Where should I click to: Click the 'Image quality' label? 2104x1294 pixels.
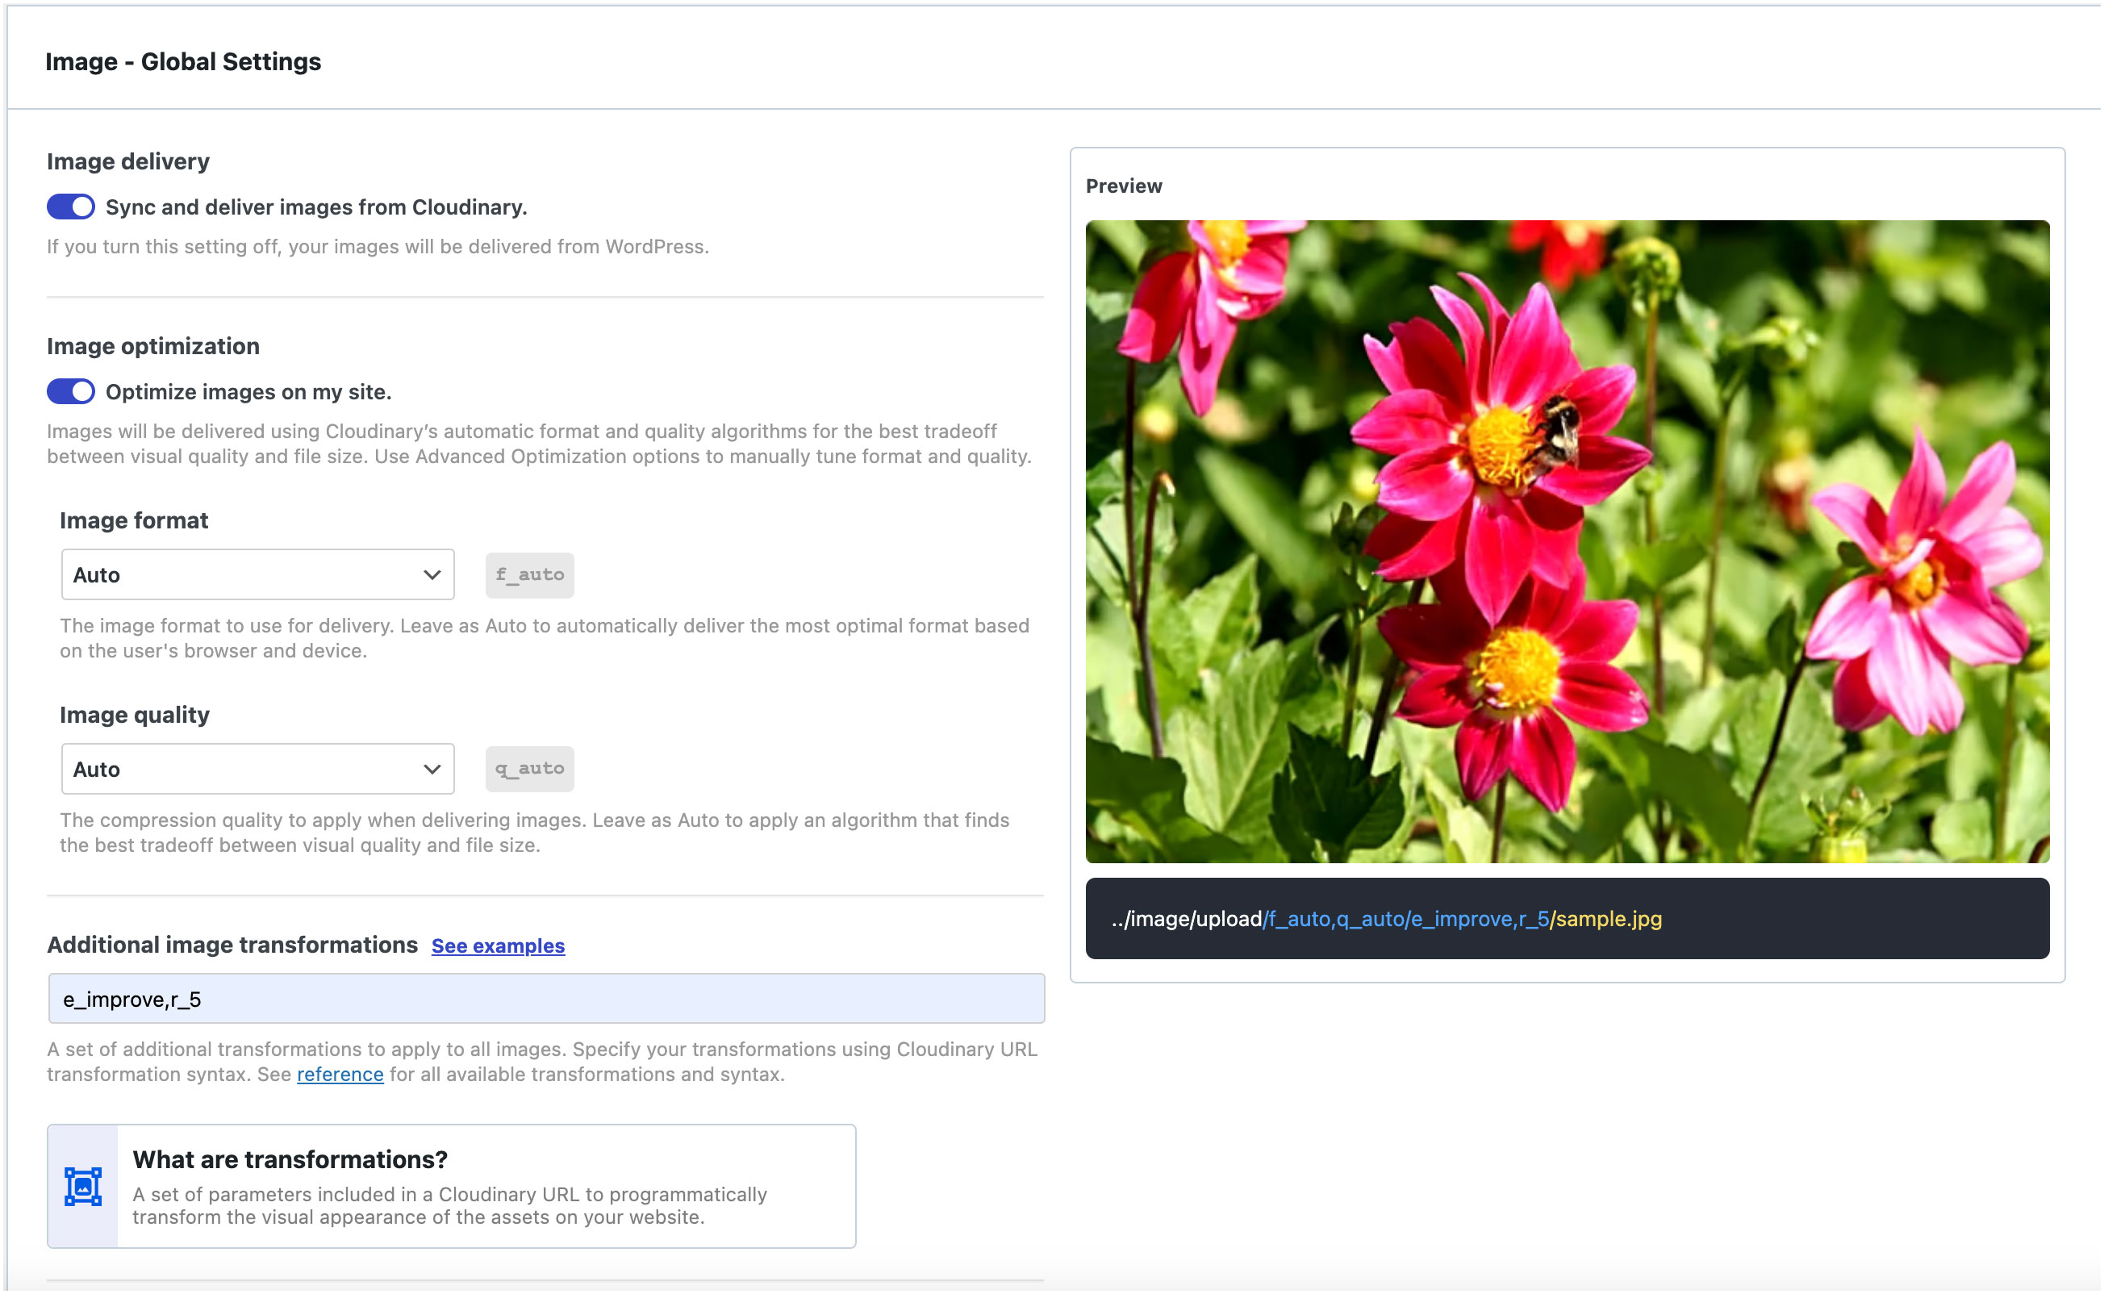(x=135, y=716)
